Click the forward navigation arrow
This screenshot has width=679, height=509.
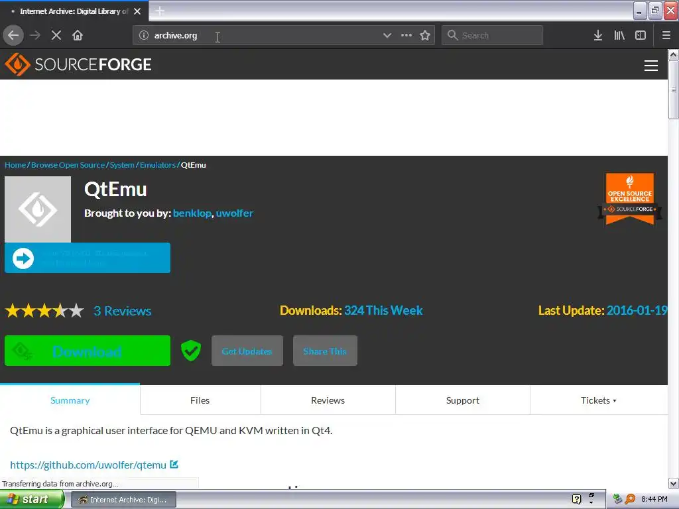35,35
